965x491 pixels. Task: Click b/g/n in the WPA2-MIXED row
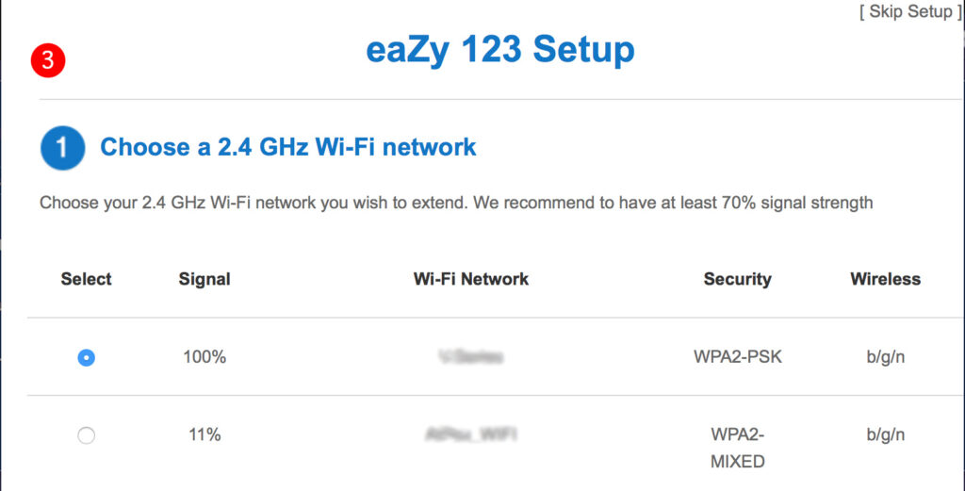pyautogui.click(x=885, y=435)
